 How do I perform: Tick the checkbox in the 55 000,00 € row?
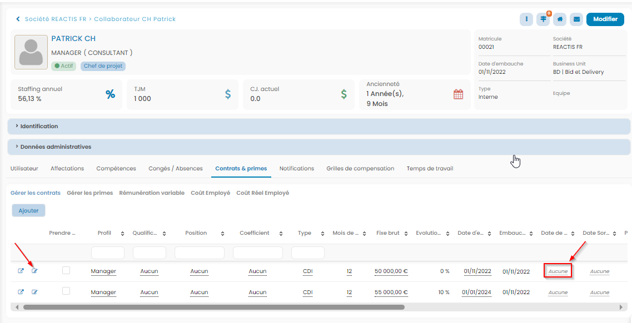[66, 291]
